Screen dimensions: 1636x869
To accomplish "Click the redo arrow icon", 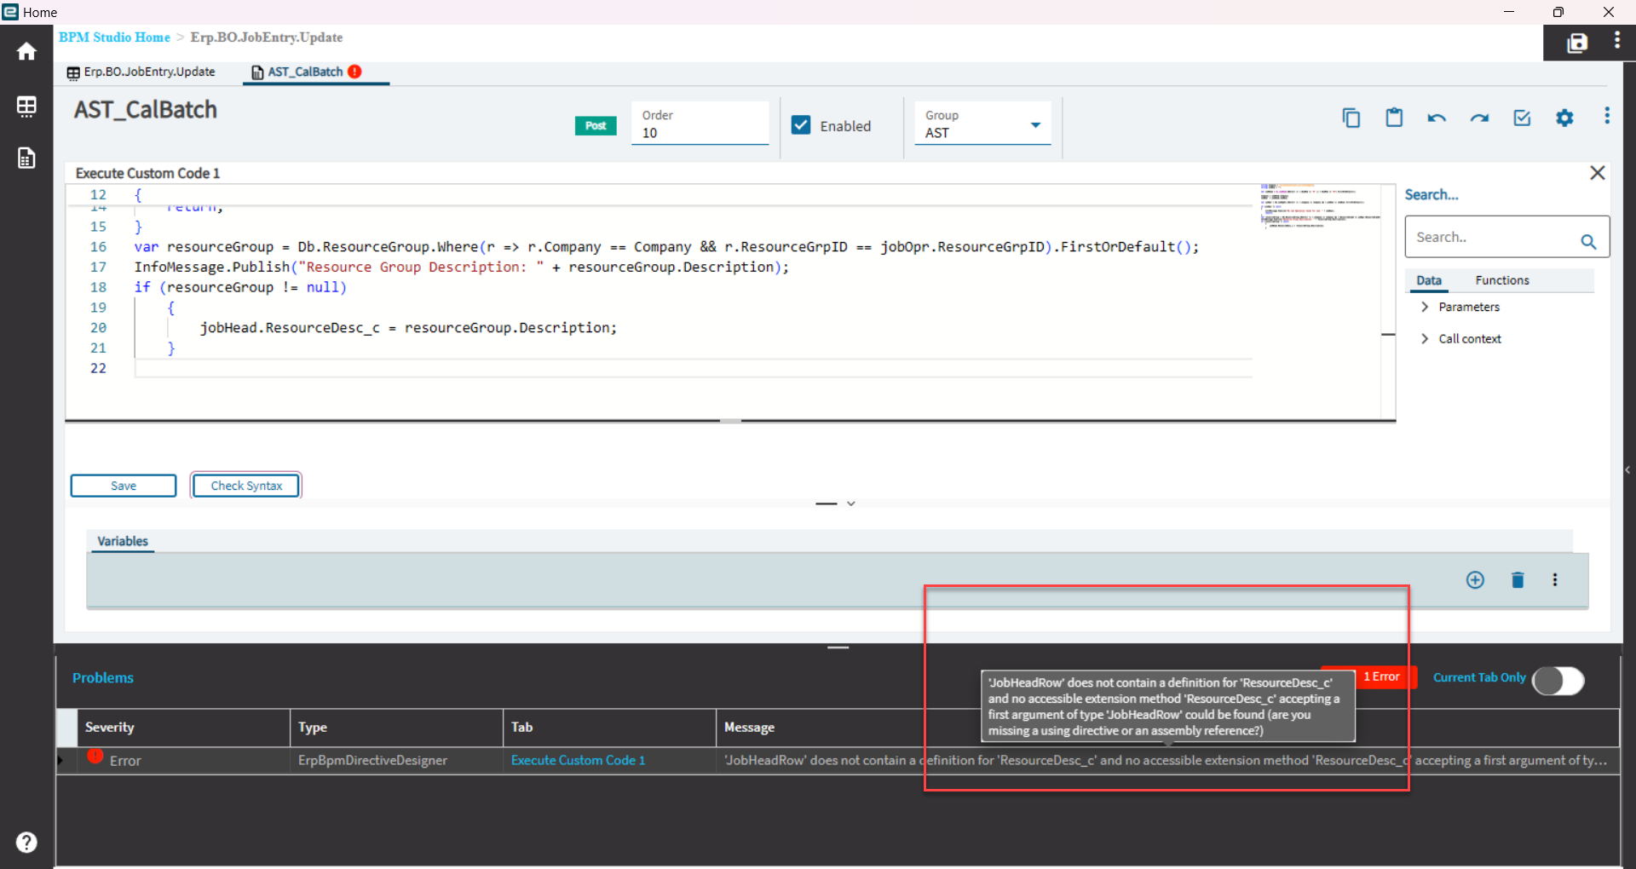I will (x=1479, y=118).
